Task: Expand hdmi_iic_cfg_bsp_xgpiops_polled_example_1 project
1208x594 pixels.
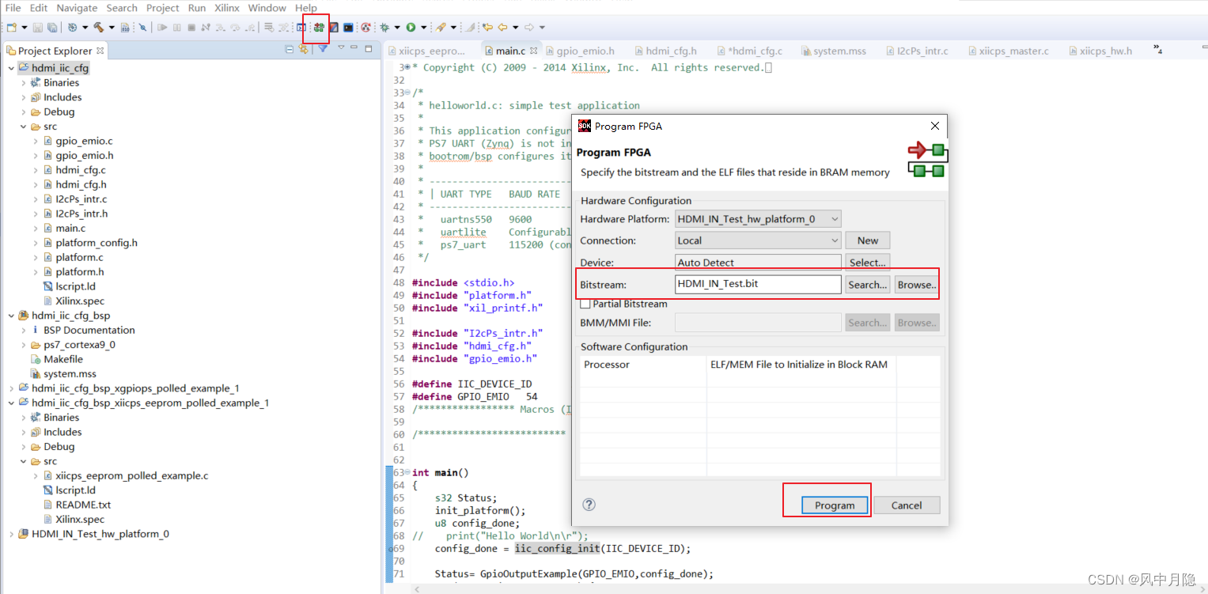Action: point(11,388)
